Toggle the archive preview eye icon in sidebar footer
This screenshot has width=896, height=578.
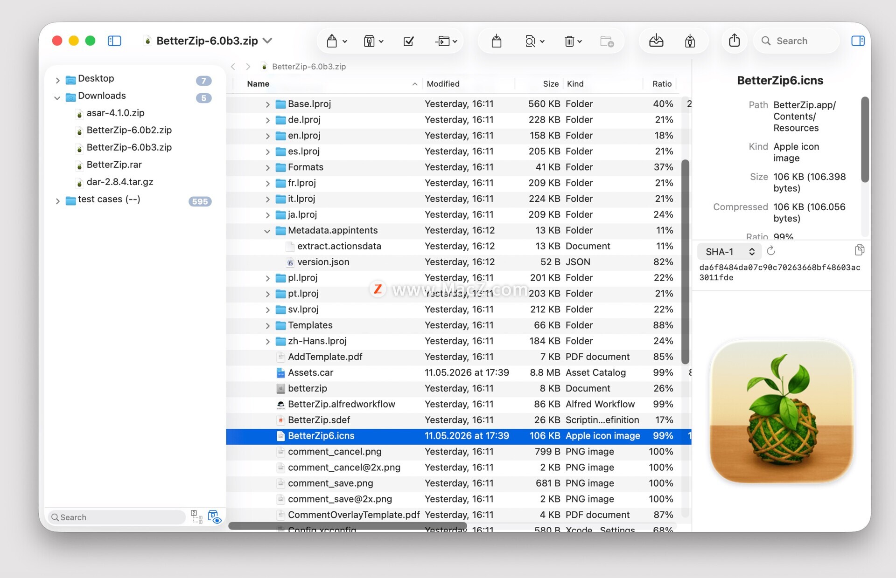click(x=214, y=516)
